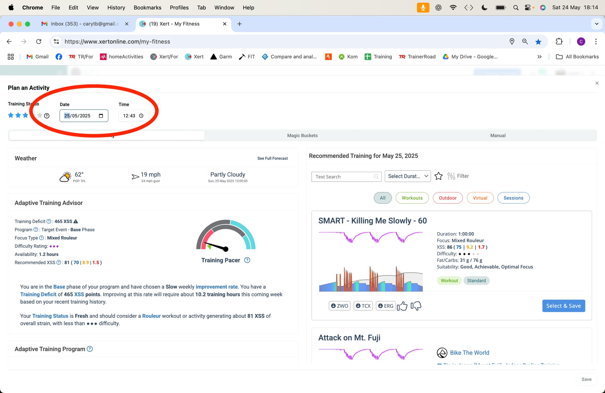Open a new browser tab
Image resolution: width=605 pixels, height=393 pixels.
click(239, 24)
